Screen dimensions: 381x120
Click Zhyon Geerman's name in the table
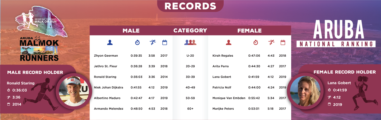106,56
